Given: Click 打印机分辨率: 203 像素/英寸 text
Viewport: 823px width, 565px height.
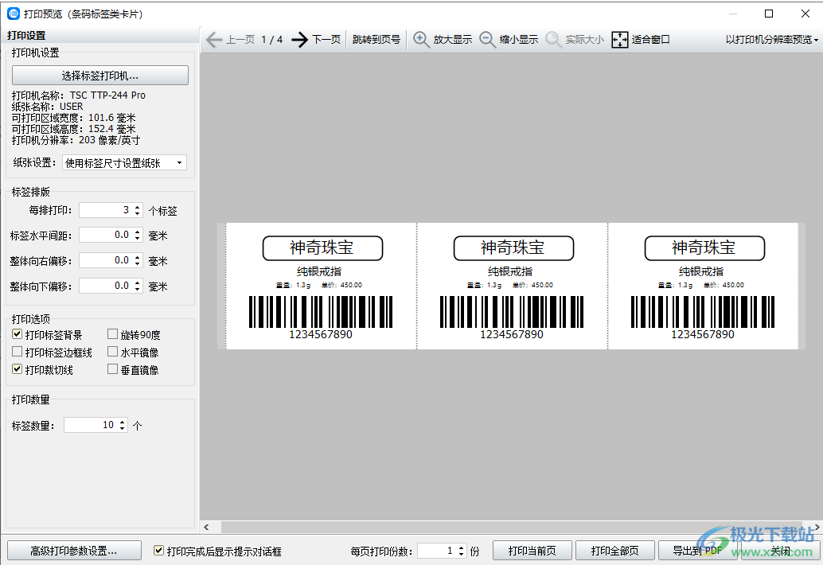Looking at the screenshot, I should click(76, 140).
